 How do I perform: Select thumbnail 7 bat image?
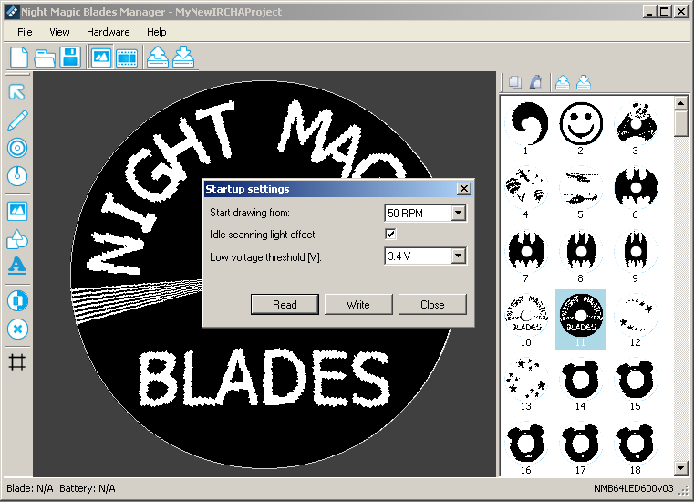pyautogui.click(x=526, y=256)
